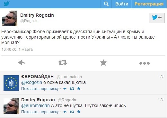Open the ЄВРОМАЙДАН avatar with the EU flag

tap(11, 83)
